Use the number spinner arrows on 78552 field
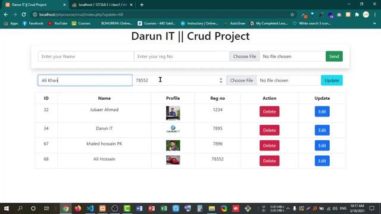The width and height of the screenshot is (381, 214). [221, 80]
